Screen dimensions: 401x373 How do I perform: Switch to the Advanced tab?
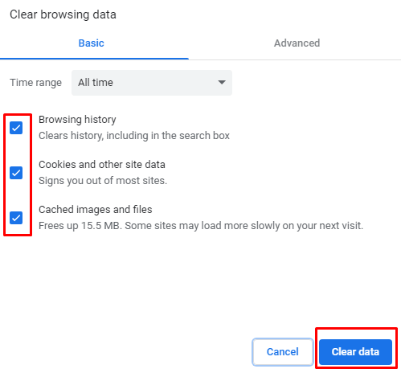297,43
